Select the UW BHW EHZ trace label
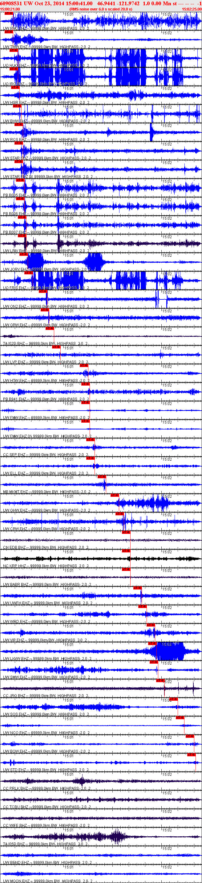The image size is (202, 883). tap(47, 121)
